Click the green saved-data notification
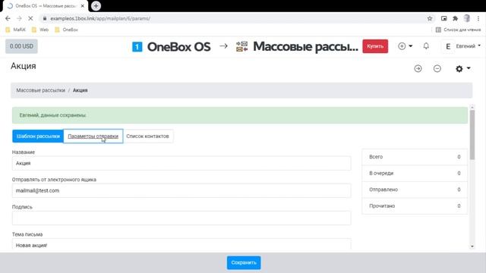The image size is (486, 273). 240,115
